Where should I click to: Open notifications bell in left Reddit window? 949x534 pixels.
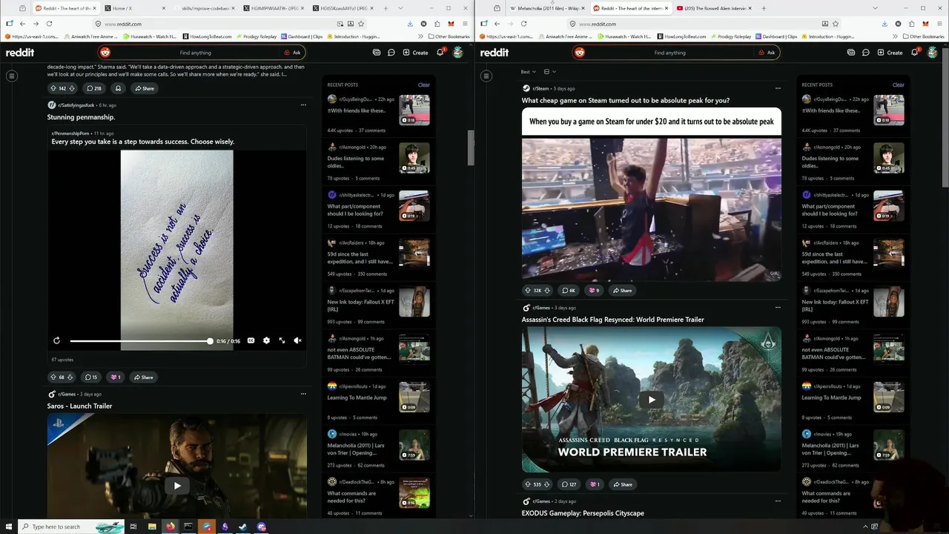tap(440, 53)
